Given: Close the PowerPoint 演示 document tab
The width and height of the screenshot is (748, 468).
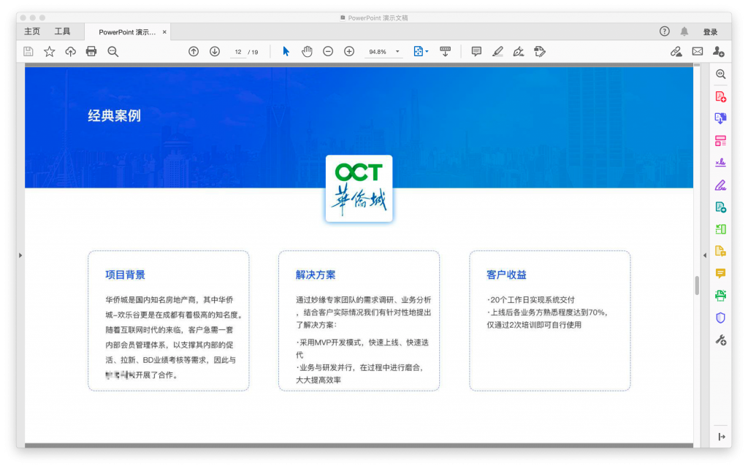Looking at the screenshot, I should coord(164,32).
